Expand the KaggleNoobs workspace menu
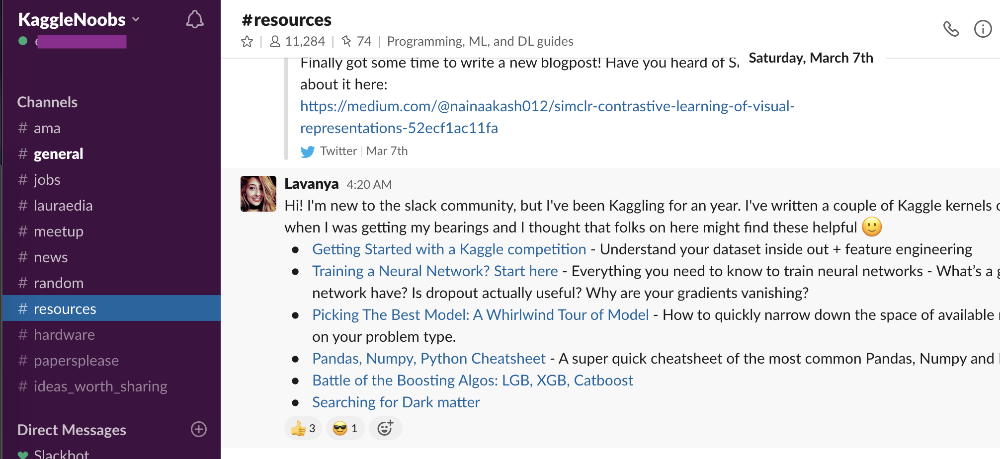This screenshot has height=459, width=1000. tap(79, 20)
